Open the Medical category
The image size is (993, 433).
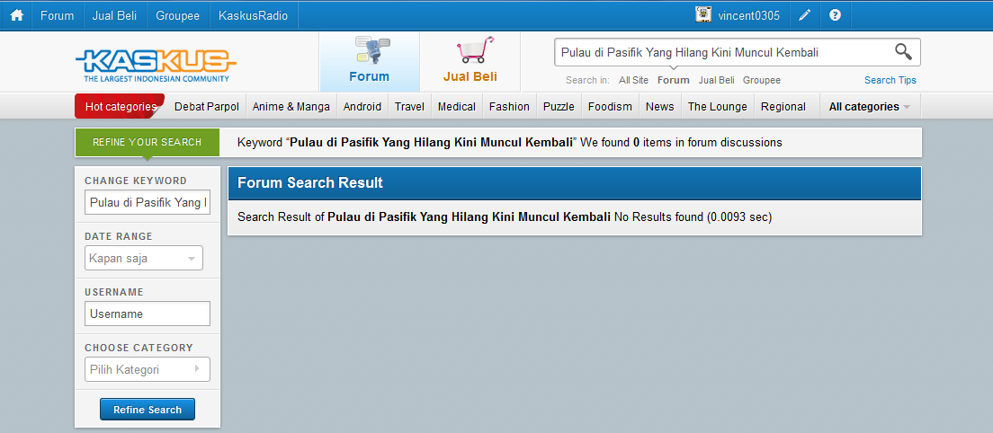[457, 107]
